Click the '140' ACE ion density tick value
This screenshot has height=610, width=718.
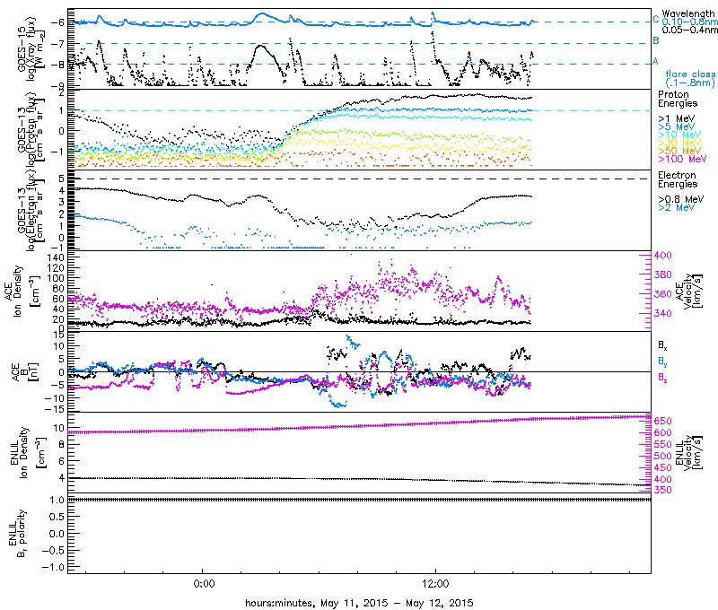56,257
